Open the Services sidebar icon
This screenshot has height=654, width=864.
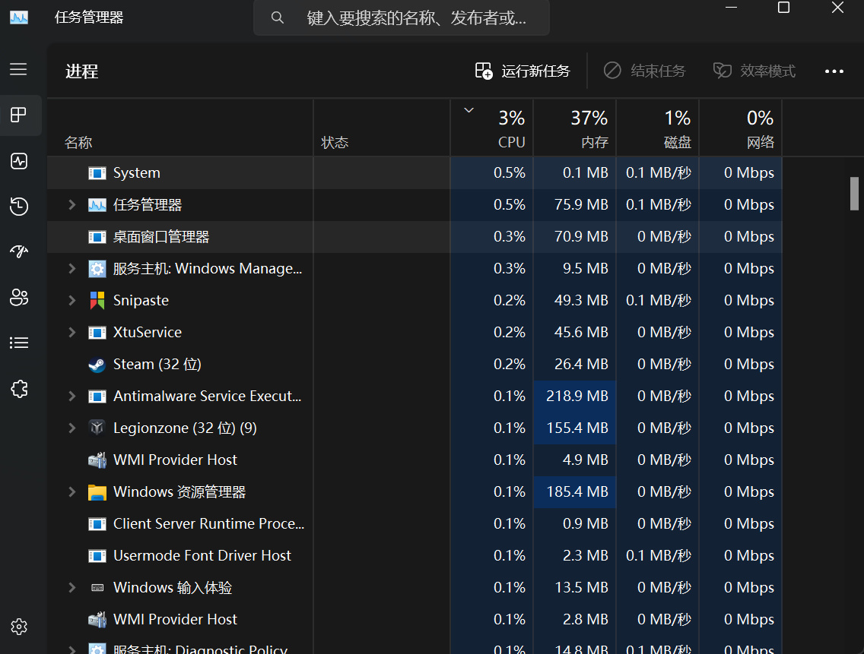point(19,389)
